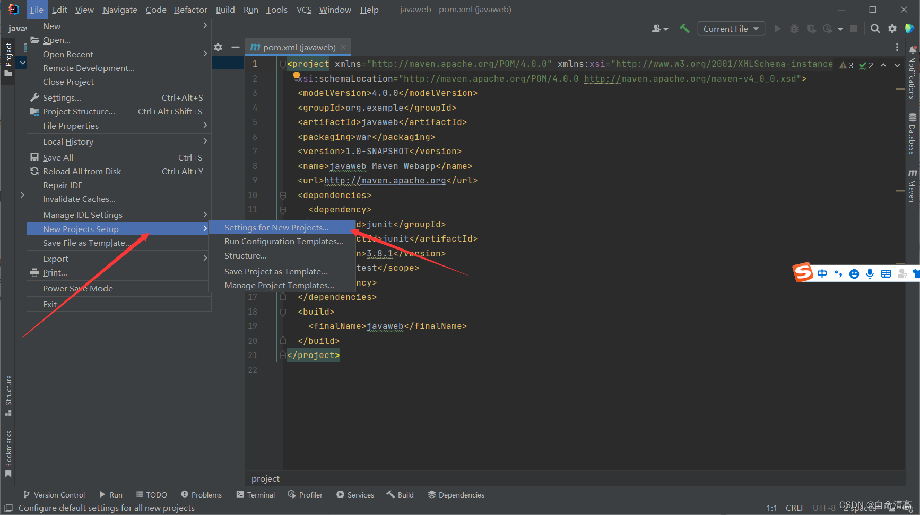Viewport: 920px width, 515px height.
Task: Toggle Chinese input mode 中 indicator
Action: pyautogui.click(x=822, y=273)
